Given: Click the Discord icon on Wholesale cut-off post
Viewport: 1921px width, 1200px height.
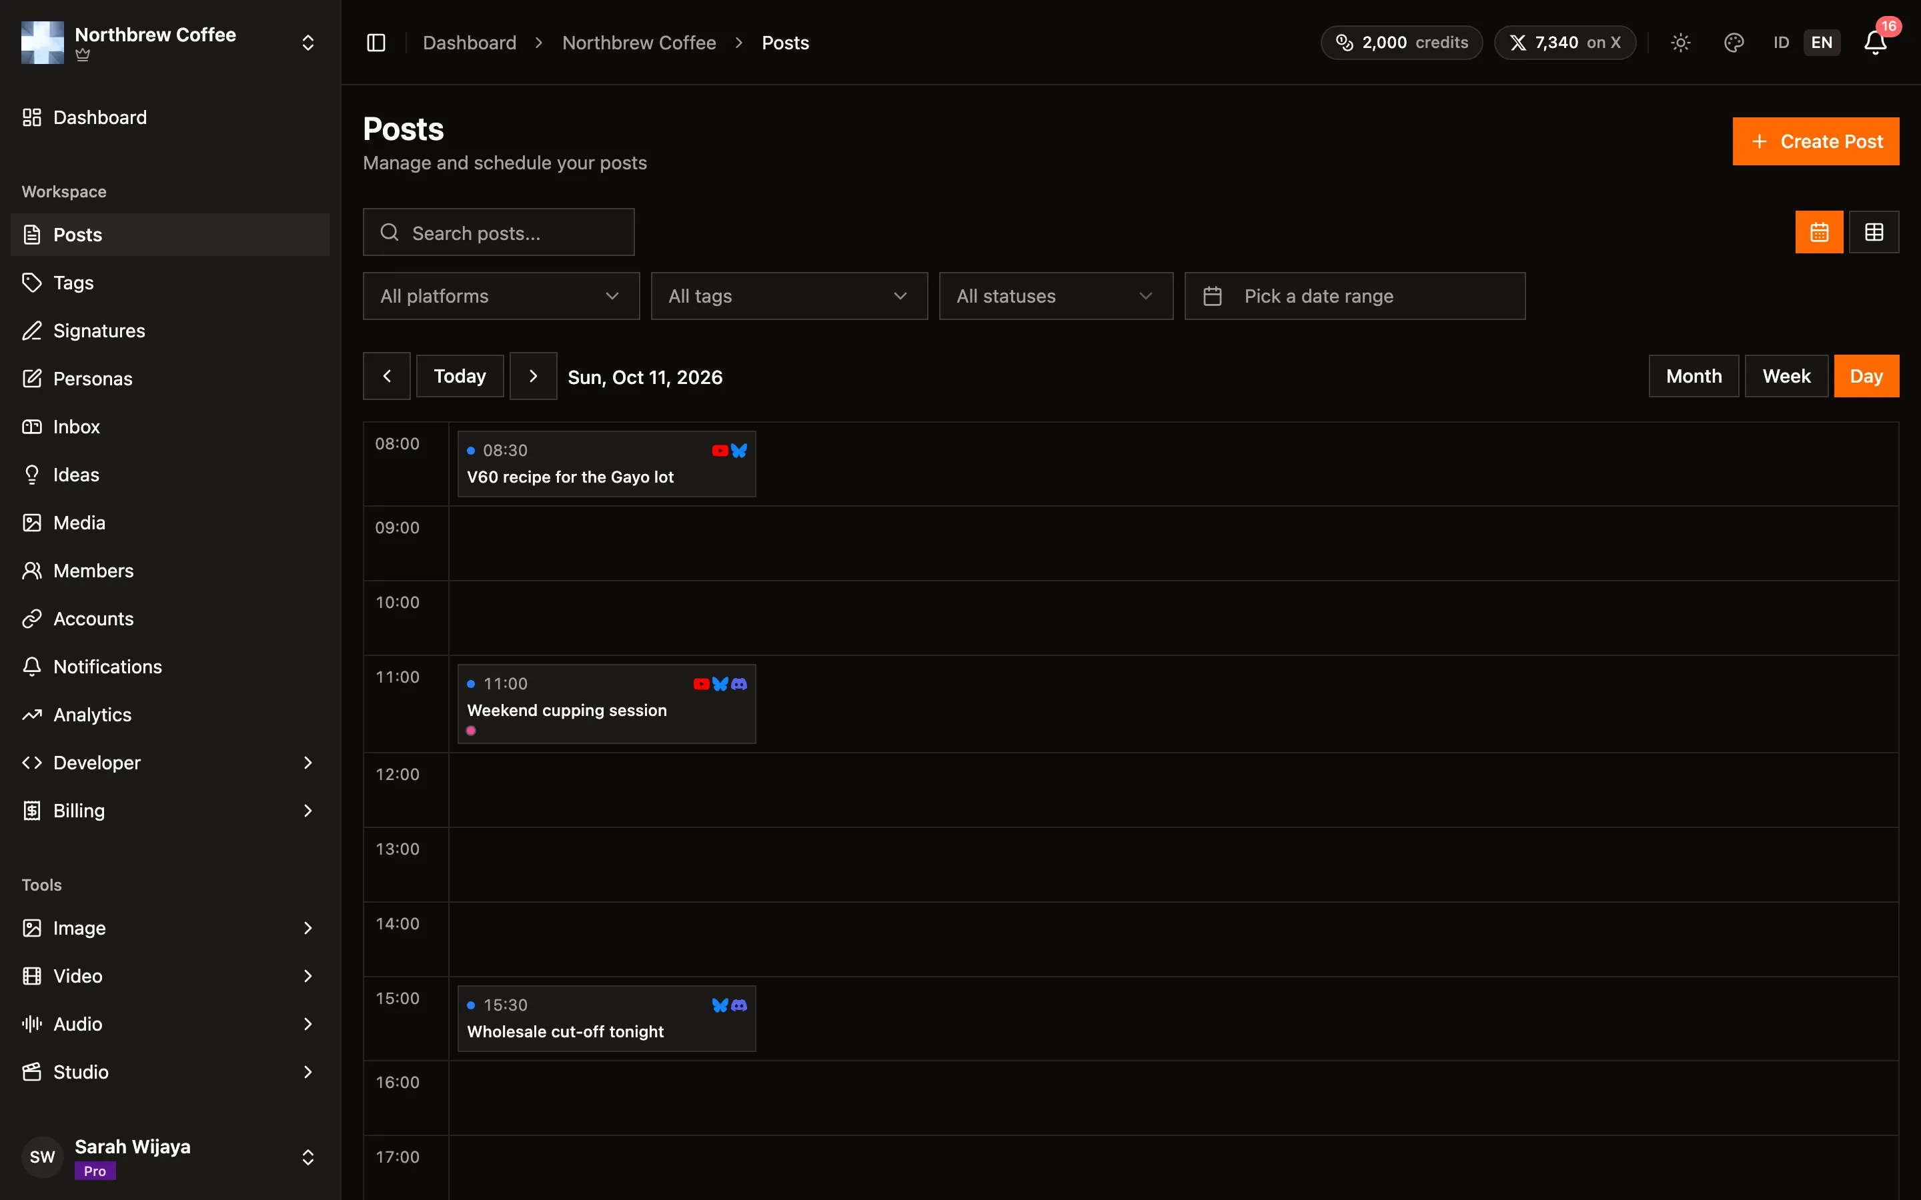Looking at the screenshot, I should pyautogui.click(x=739, y=1005).
